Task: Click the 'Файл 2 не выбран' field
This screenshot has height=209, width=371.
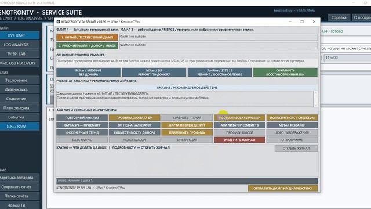Action: point(219,45)
